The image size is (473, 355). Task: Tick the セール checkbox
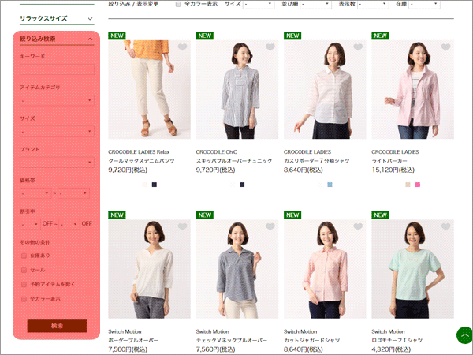click(24, 270)
